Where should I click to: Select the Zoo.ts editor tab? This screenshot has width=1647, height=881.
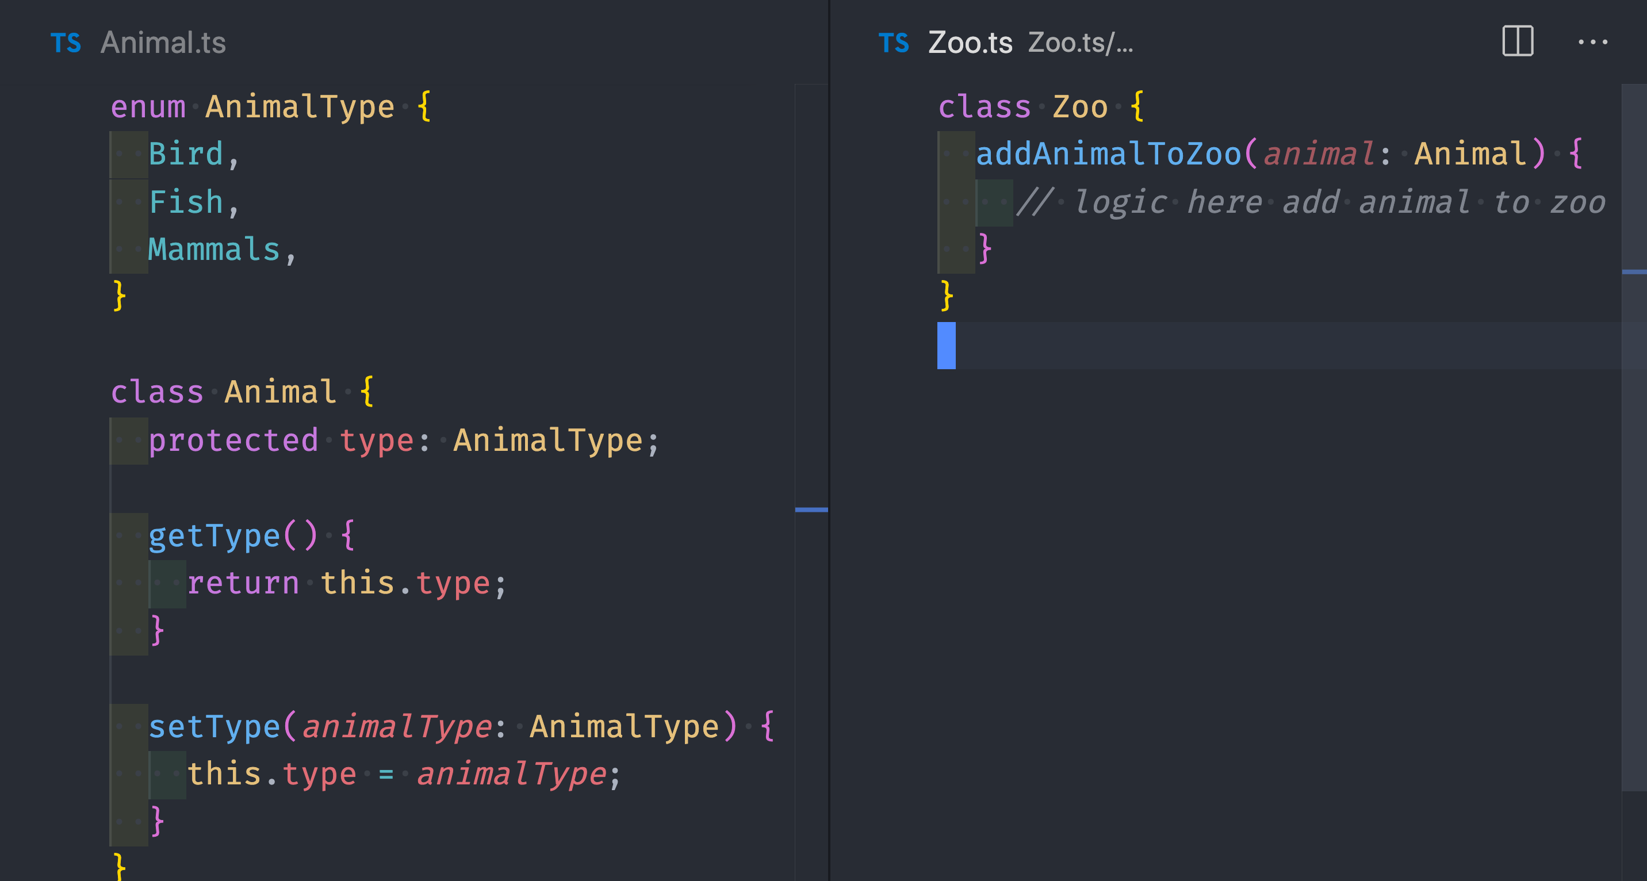pyautogui.click(x=970, y=43)
